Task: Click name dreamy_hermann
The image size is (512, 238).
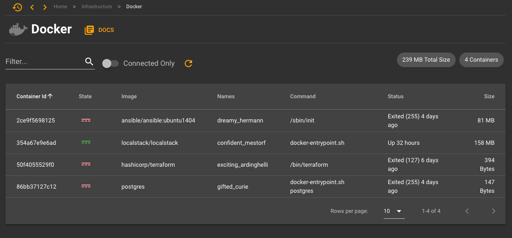Action: tap(240, 121)
